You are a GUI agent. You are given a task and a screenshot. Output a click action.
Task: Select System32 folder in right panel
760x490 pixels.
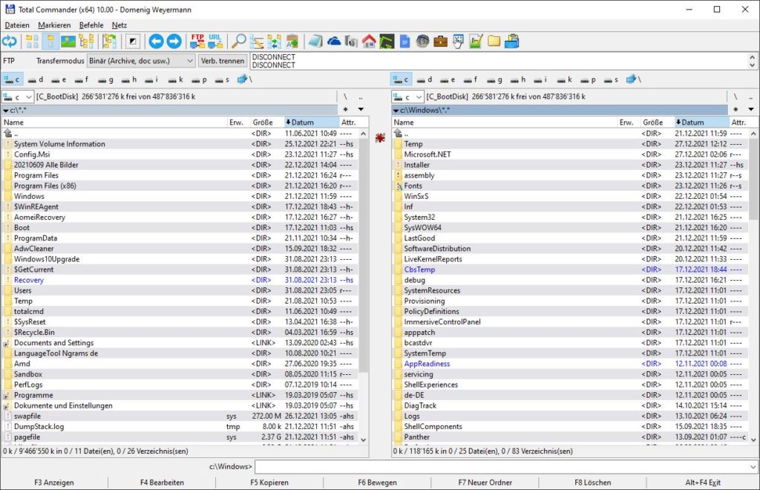tap(569, 217)
